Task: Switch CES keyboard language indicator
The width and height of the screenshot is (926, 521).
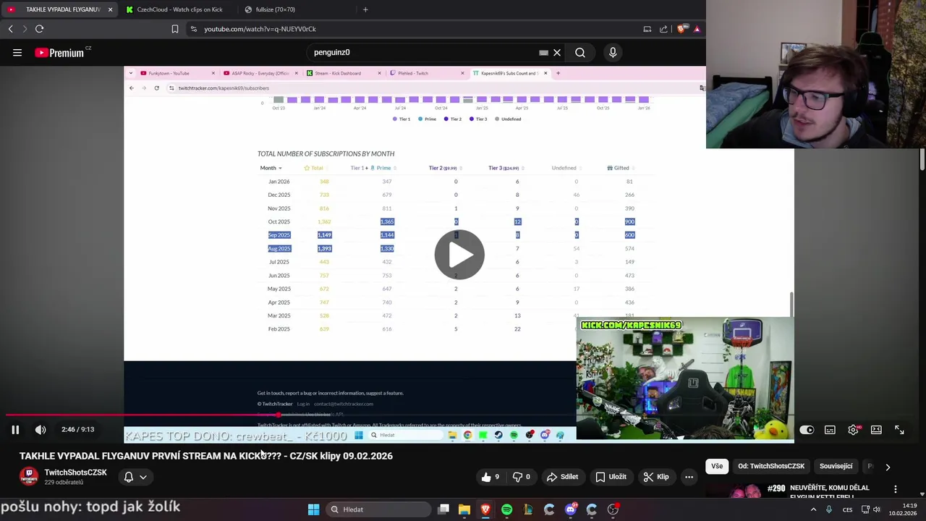Action: pos(847,509)
